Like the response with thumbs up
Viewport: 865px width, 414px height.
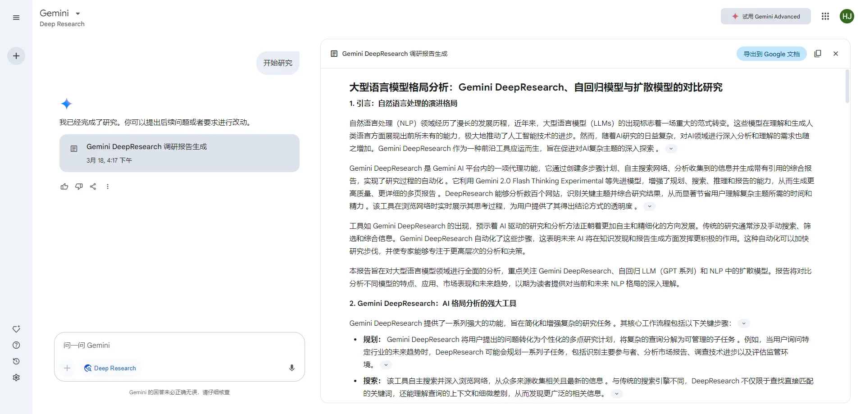[64, 187]
